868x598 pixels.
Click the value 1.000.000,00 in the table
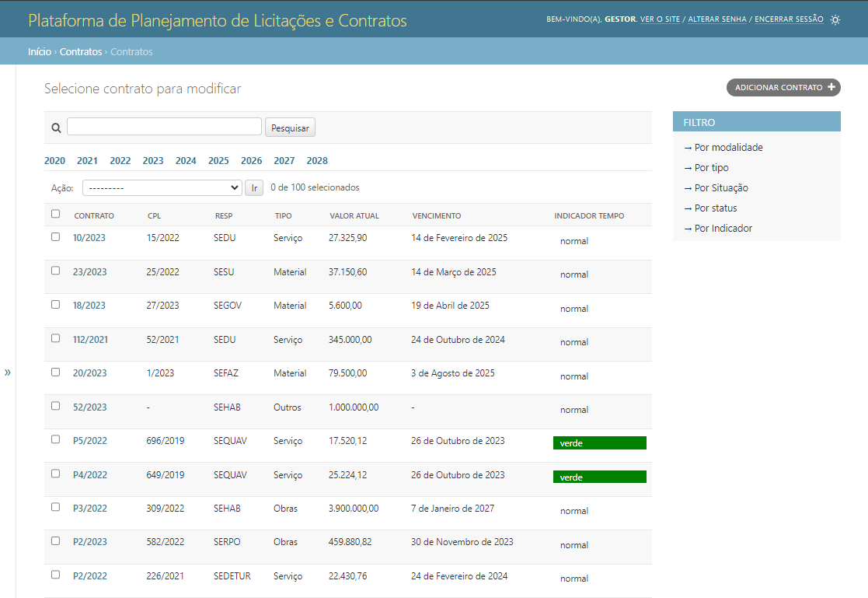point(354,407)
